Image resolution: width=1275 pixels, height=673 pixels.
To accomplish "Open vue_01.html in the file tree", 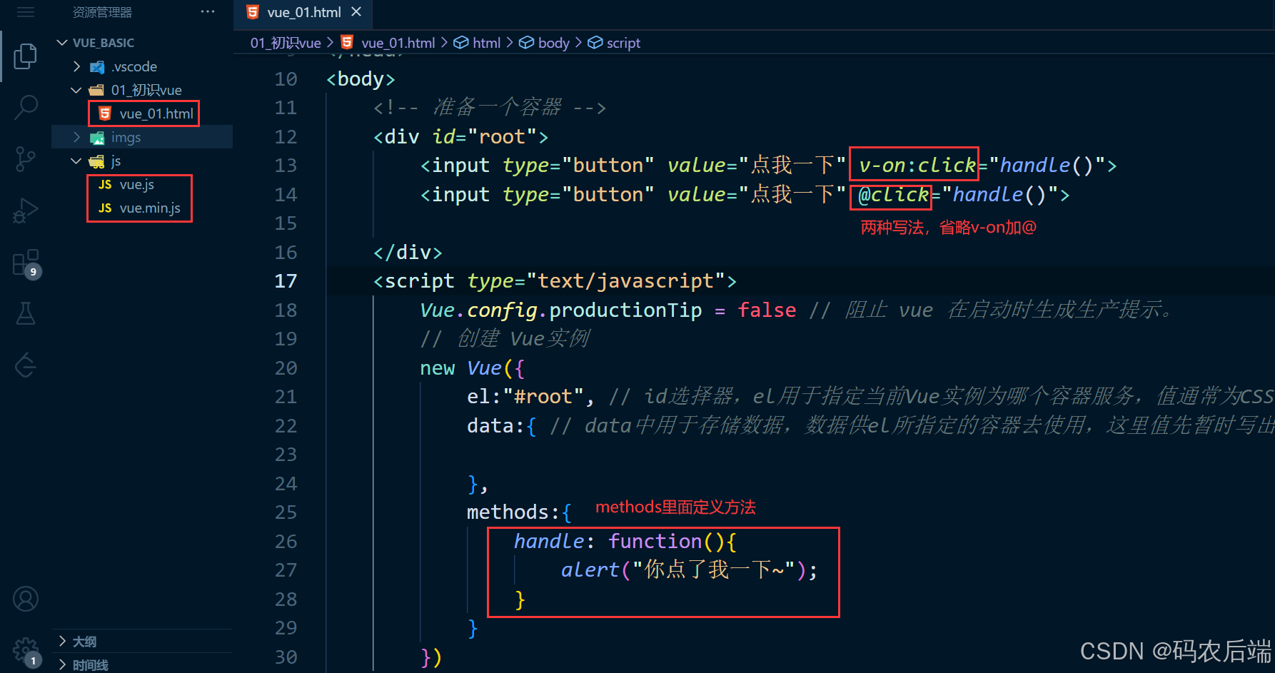I will click(x=156, y=113).
